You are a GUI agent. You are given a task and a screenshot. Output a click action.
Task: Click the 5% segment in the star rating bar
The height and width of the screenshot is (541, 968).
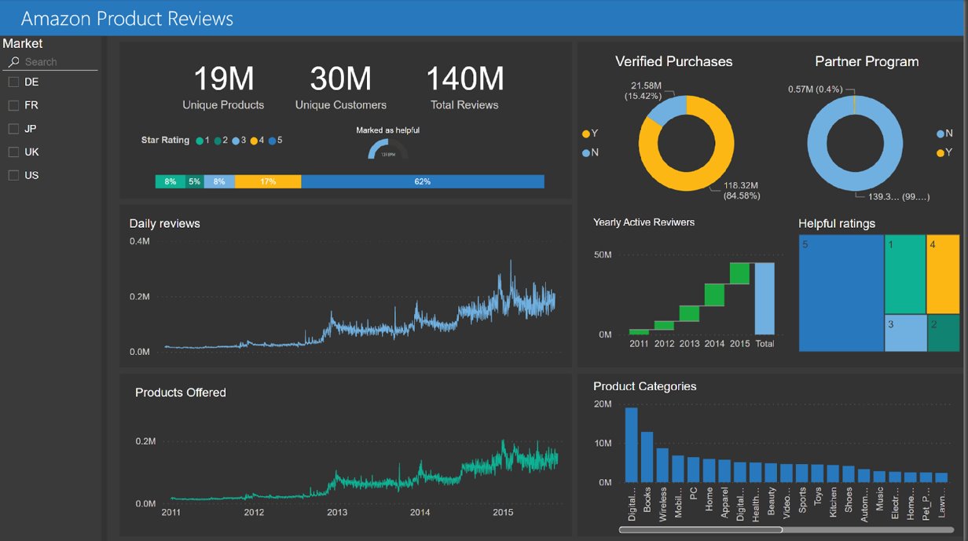[194, 181]
